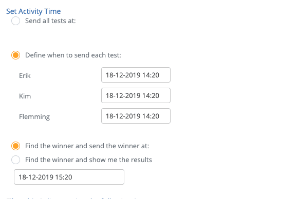
Task: Pick 'Find the winner and show me the results' radio
Action: click(x=15, y=160)
